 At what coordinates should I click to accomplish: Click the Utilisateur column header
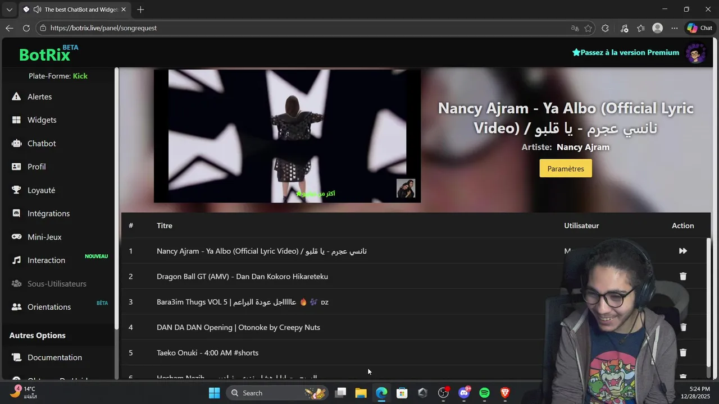click(581, 226)
